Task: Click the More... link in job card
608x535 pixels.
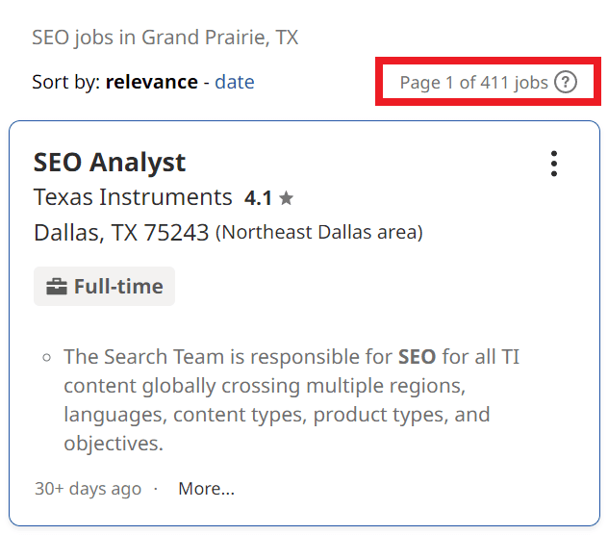Action: pyautogui.click(x=206, y=489)
